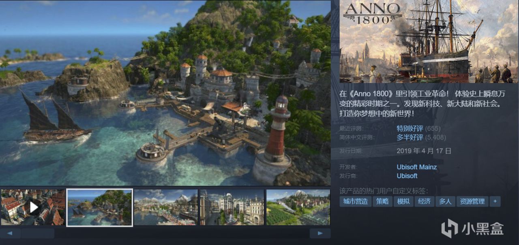Open the 特别好评 recent reviews link
This screenshot has width=519, height=245.
[410, 128]
